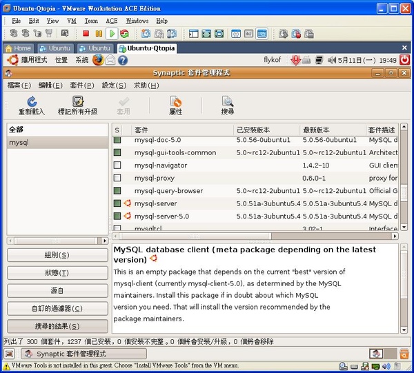Screen dimensions: 414x373
Task: Click the 自訂的過濾器(C) custom filters button
Action: [x=57, y=308]
